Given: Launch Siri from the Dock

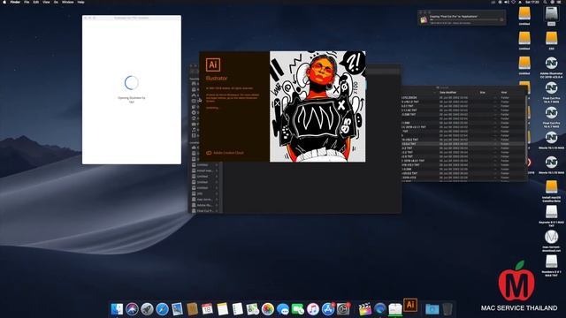Looking at the screenshot, I should coord(132,309).
